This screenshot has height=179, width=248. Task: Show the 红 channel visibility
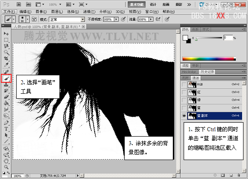(184, 92)
